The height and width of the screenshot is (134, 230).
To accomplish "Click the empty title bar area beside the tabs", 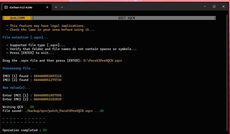I will (132, 7).
